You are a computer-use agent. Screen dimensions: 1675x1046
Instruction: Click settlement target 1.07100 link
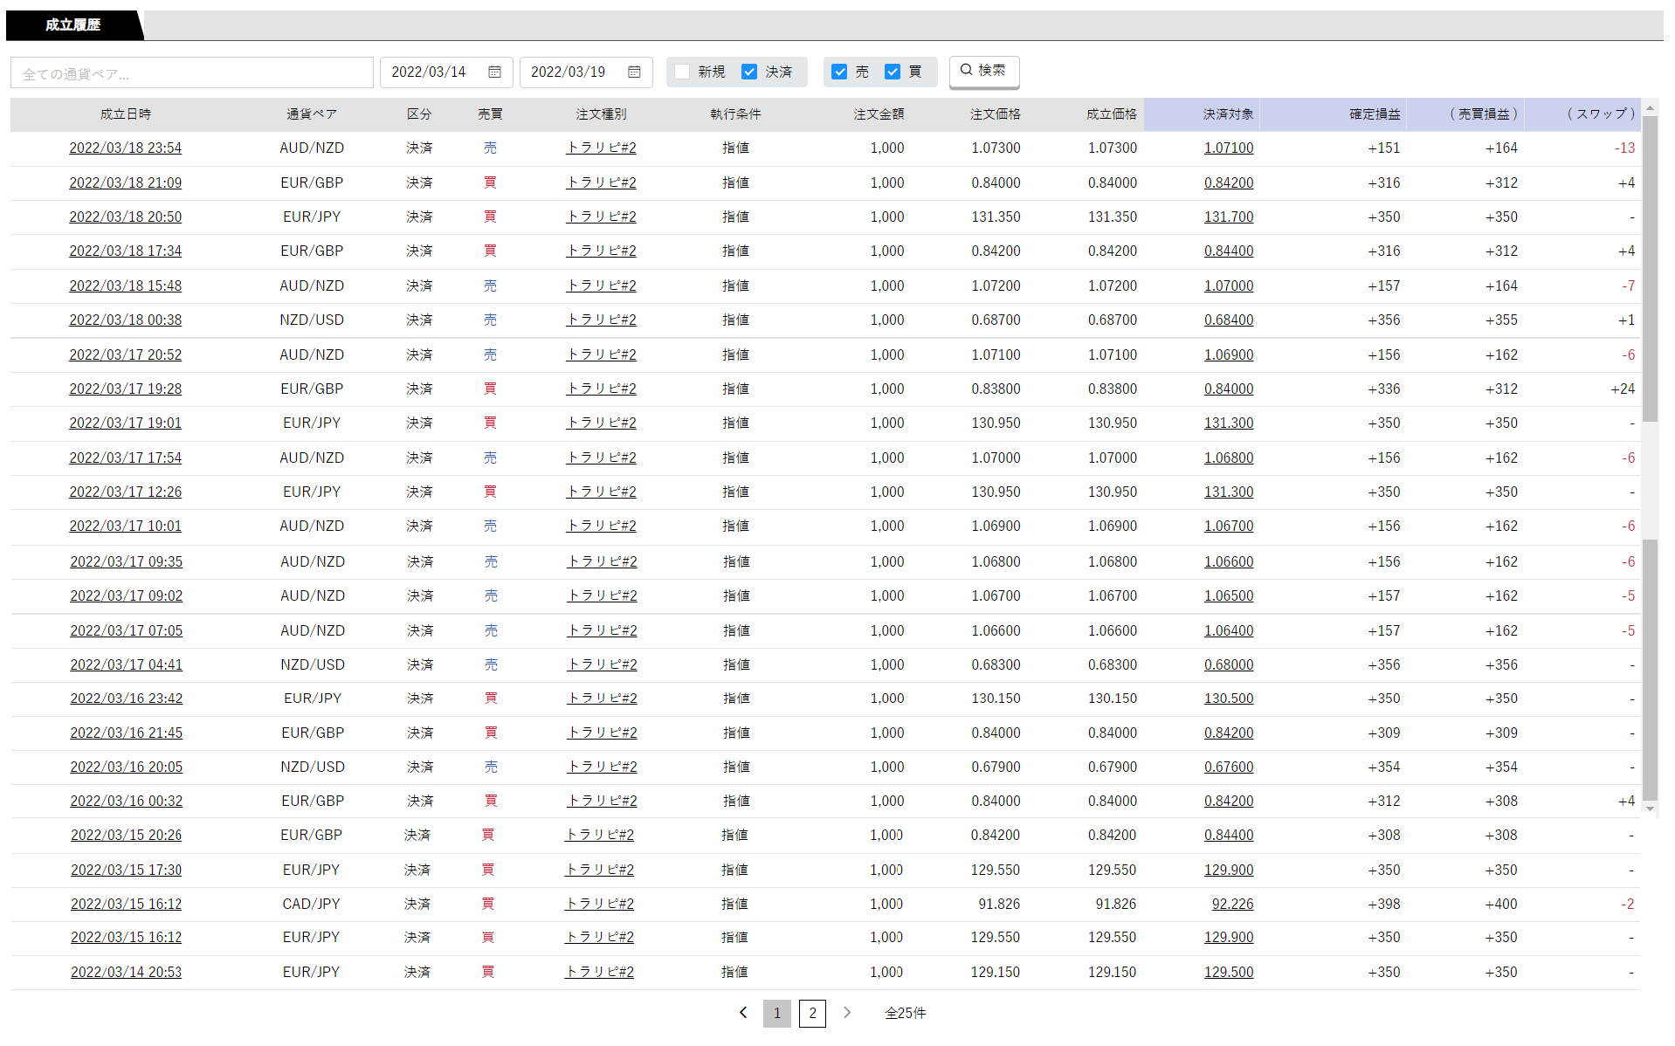[1229, 148]
